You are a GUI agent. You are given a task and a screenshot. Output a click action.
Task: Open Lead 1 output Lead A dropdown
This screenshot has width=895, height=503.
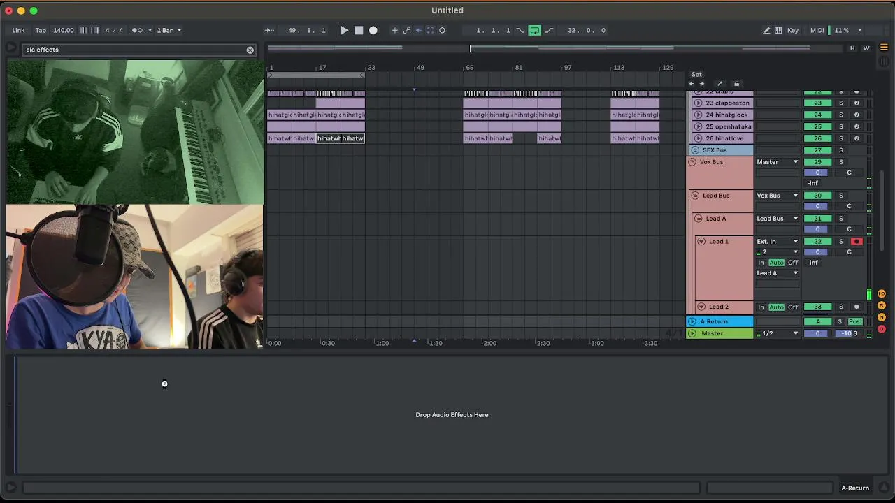778,273
